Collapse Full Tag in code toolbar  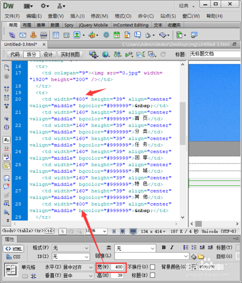[x=6, y=89]
